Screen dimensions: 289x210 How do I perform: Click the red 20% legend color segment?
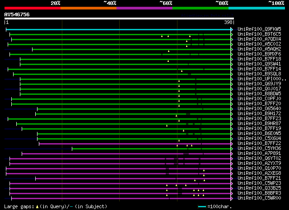(x=33, y=8)
